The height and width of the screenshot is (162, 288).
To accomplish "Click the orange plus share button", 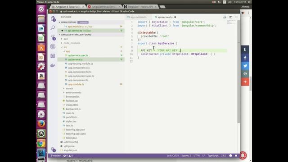I will click(x=245, y=82).
